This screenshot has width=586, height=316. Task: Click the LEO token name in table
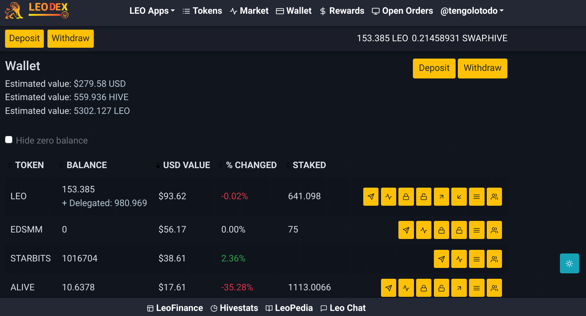(18, 196)
